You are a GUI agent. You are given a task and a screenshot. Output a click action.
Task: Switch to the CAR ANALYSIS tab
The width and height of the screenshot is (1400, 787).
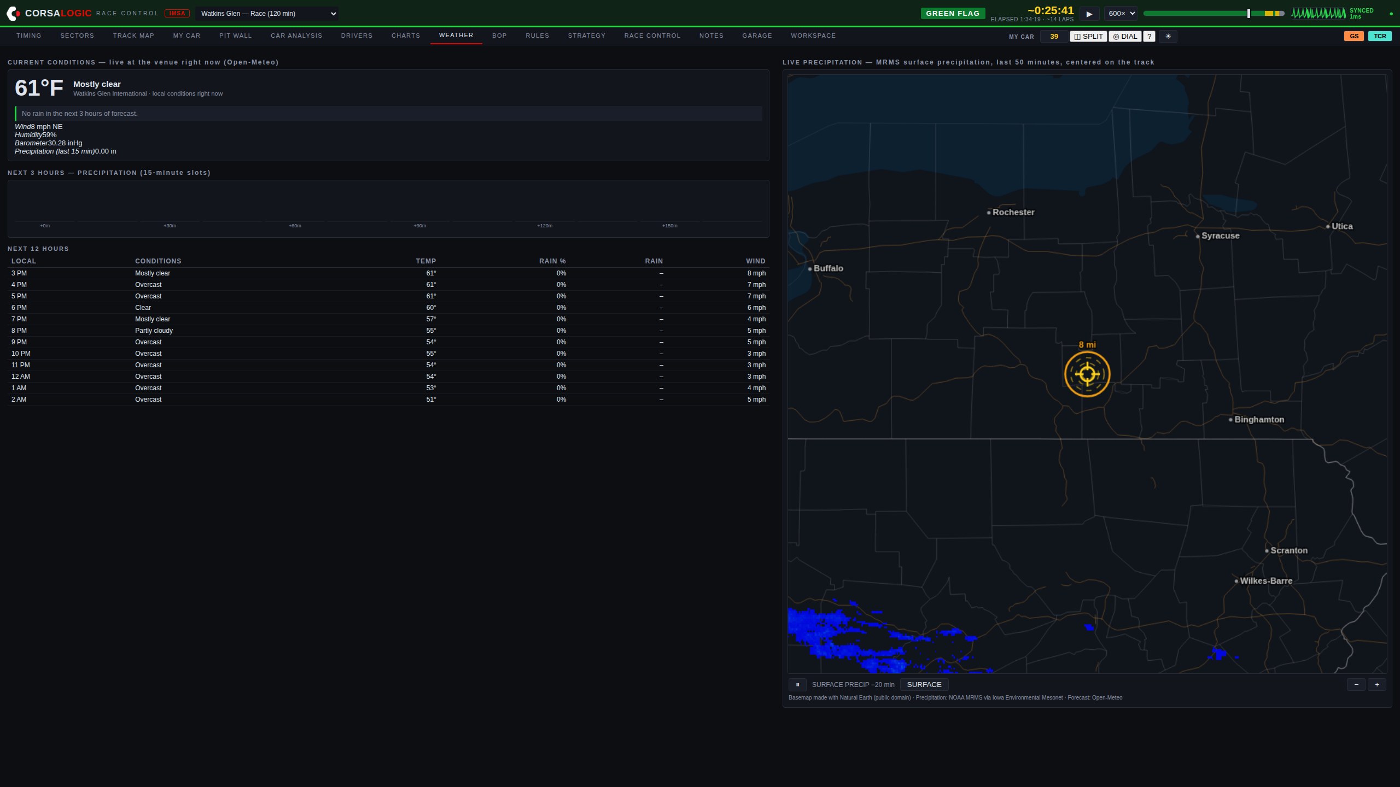[296, 36]
